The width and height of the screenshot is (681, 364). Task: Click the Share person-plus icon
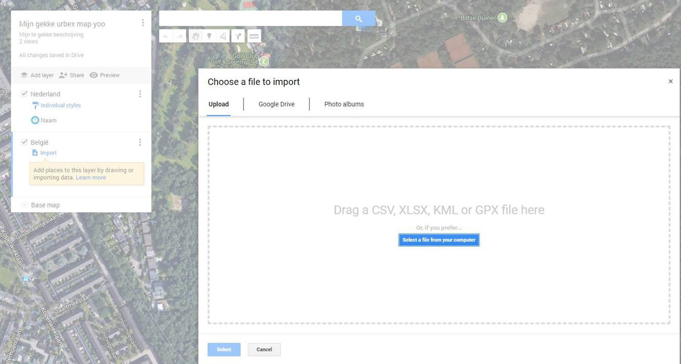point(63,75)
